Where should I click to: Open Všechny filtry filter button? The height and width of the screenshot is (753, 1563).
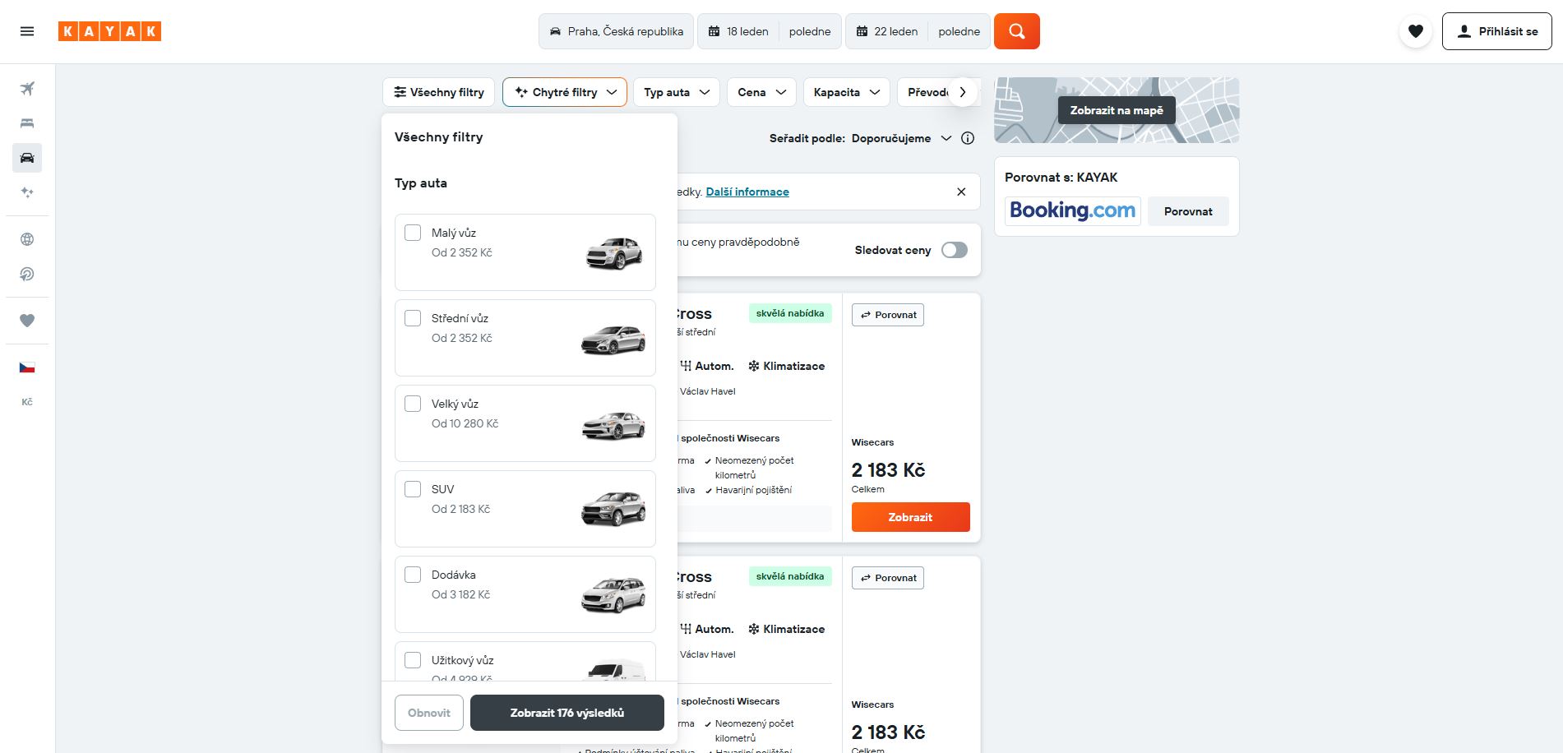[439, 92]
